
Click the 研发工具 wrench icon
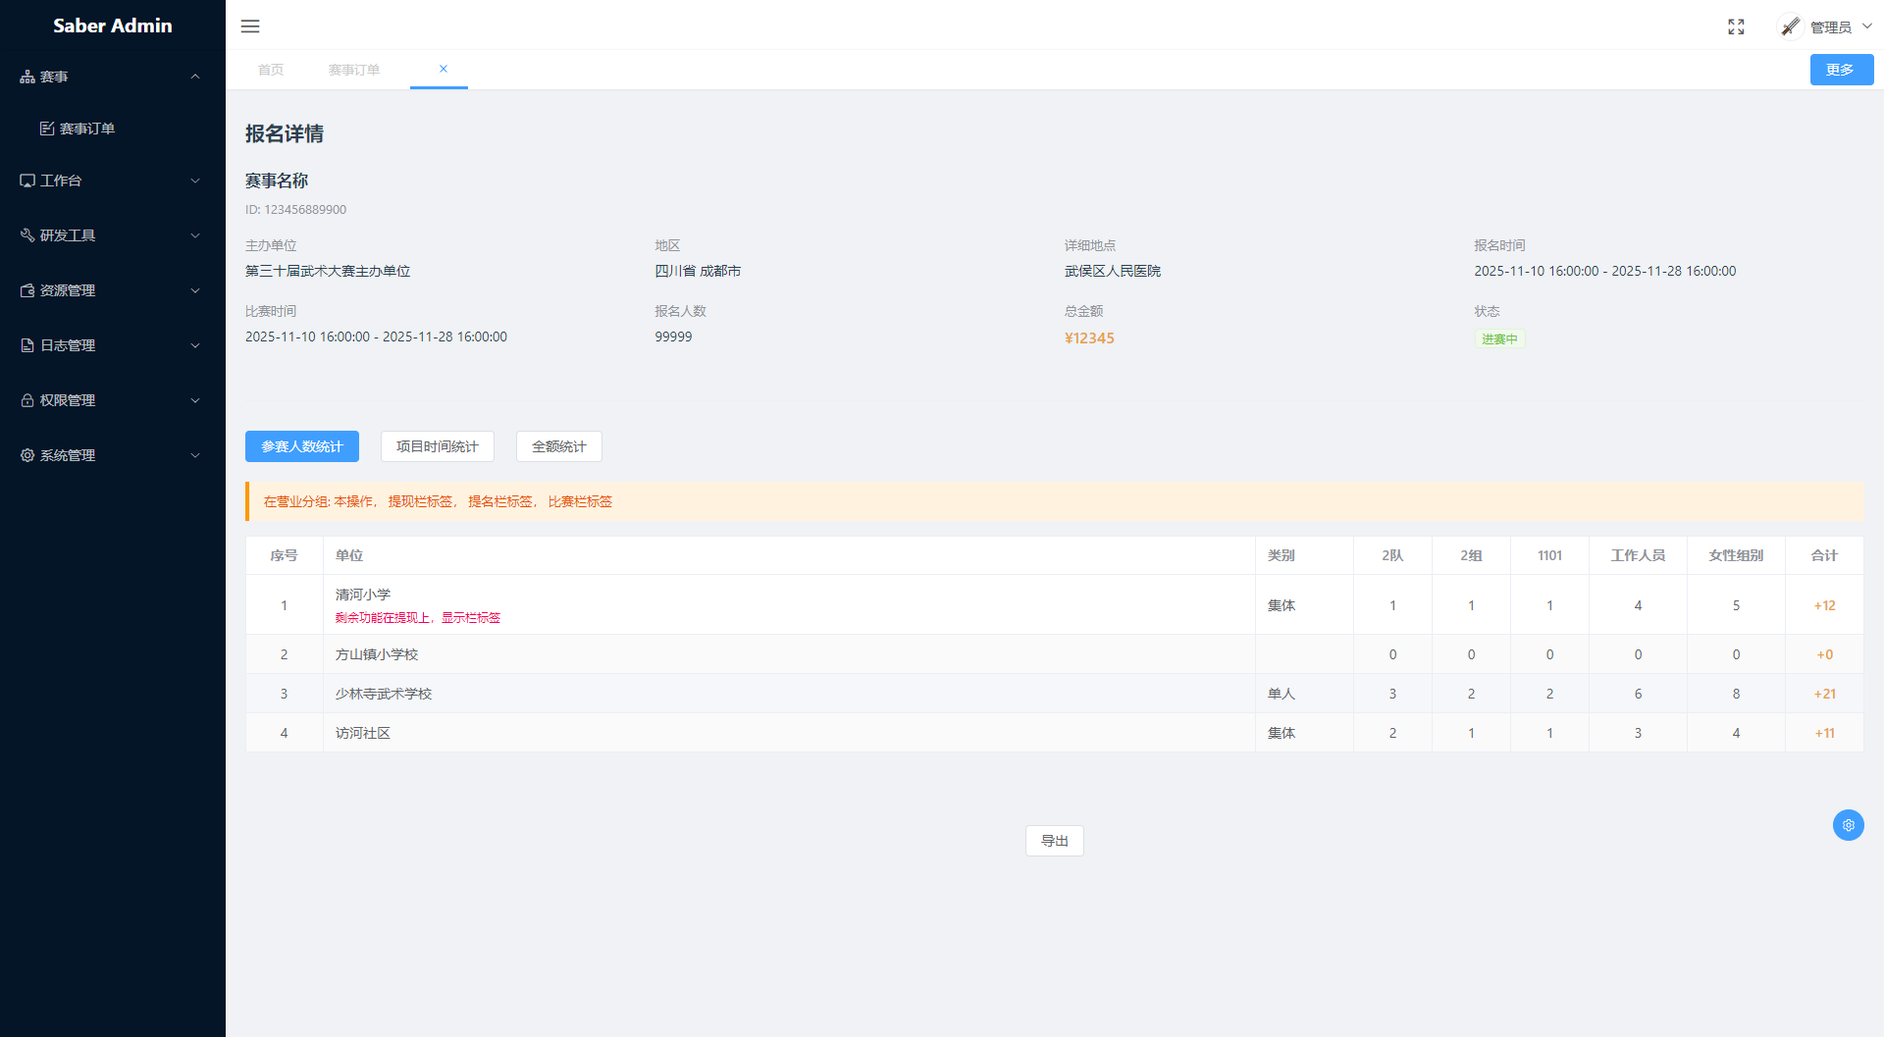(x=27, y=235)
